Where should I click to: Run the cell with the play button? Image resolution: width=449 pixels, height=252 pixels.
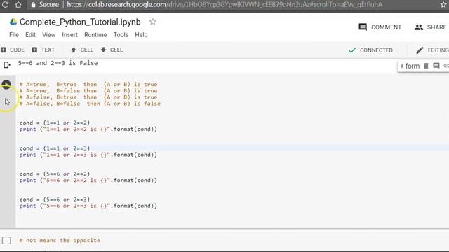tap(6, 85)
